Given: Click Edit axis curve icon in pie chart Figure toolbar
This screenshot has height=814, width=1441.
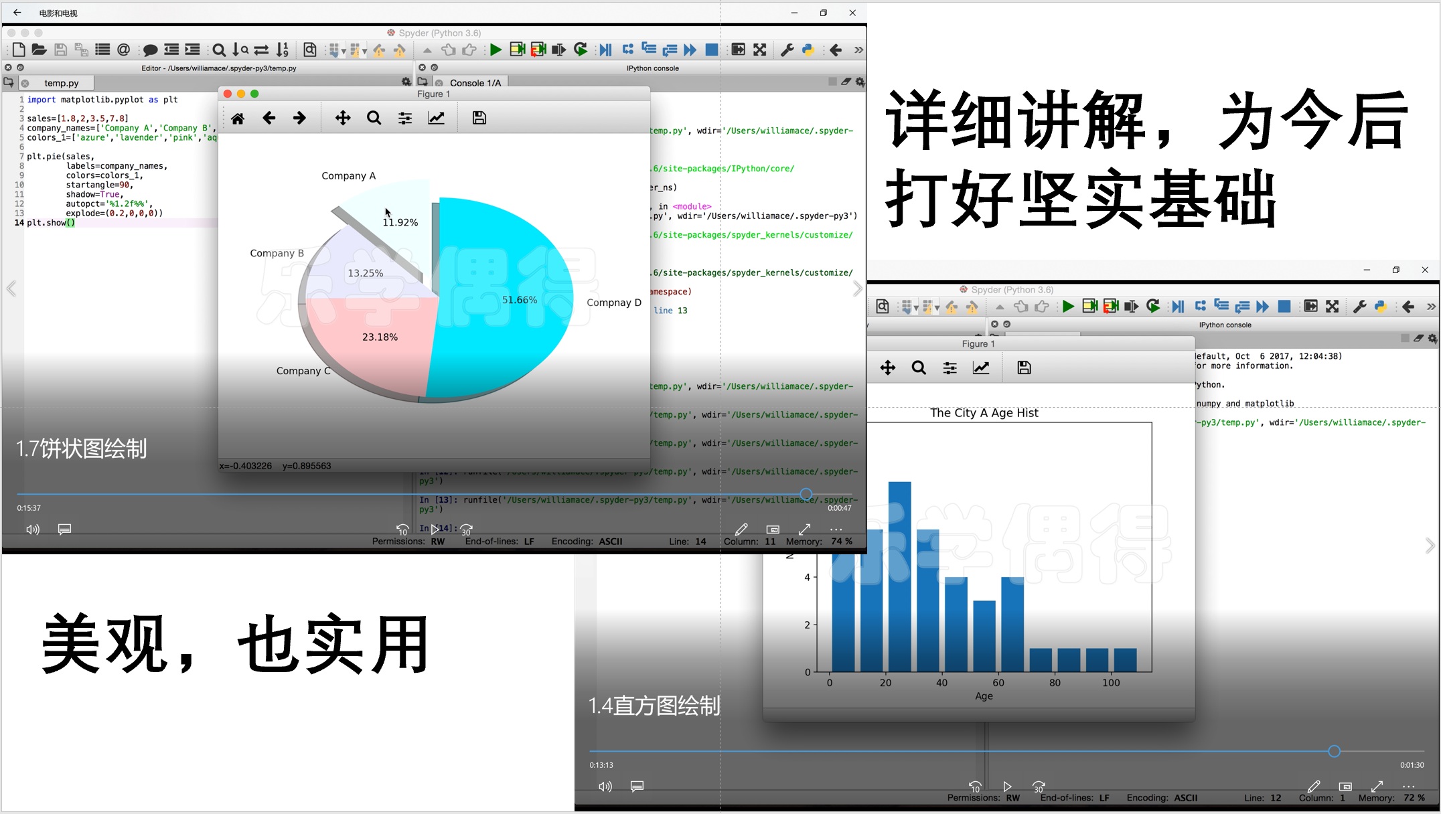Looking at the screenshot, I should [x=437, y=118].
